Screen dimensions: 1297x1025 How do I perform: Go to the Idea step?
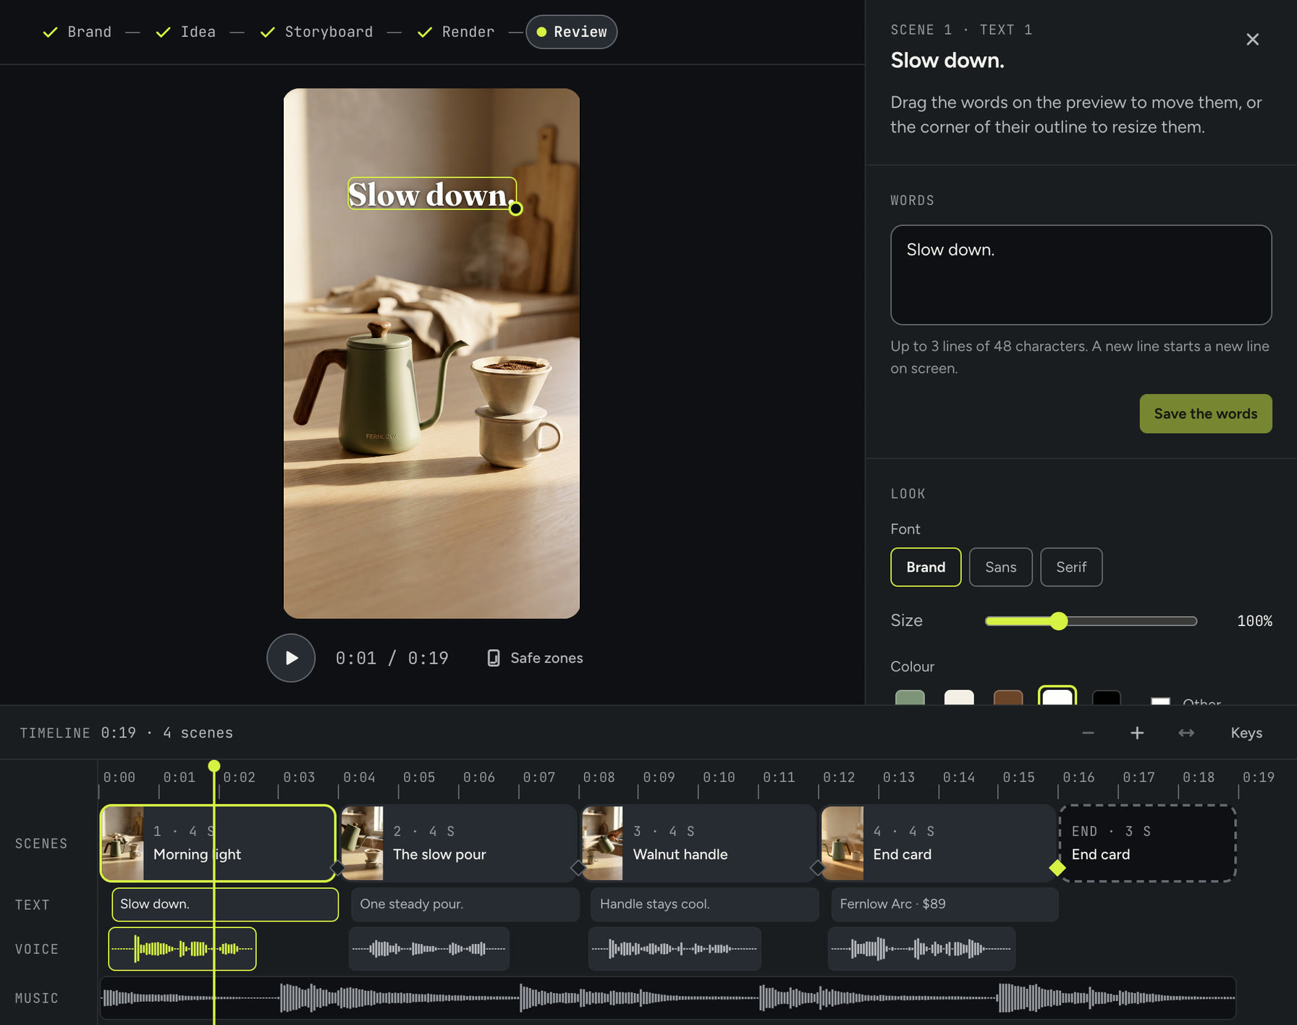coord(186,32)
